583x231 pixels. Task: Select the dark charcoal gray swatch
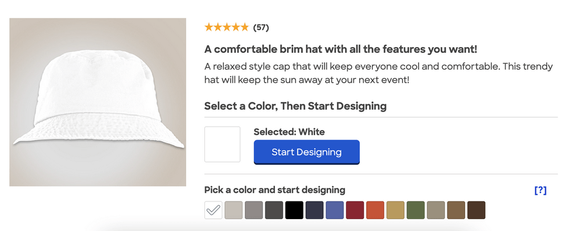click(274, 210)
